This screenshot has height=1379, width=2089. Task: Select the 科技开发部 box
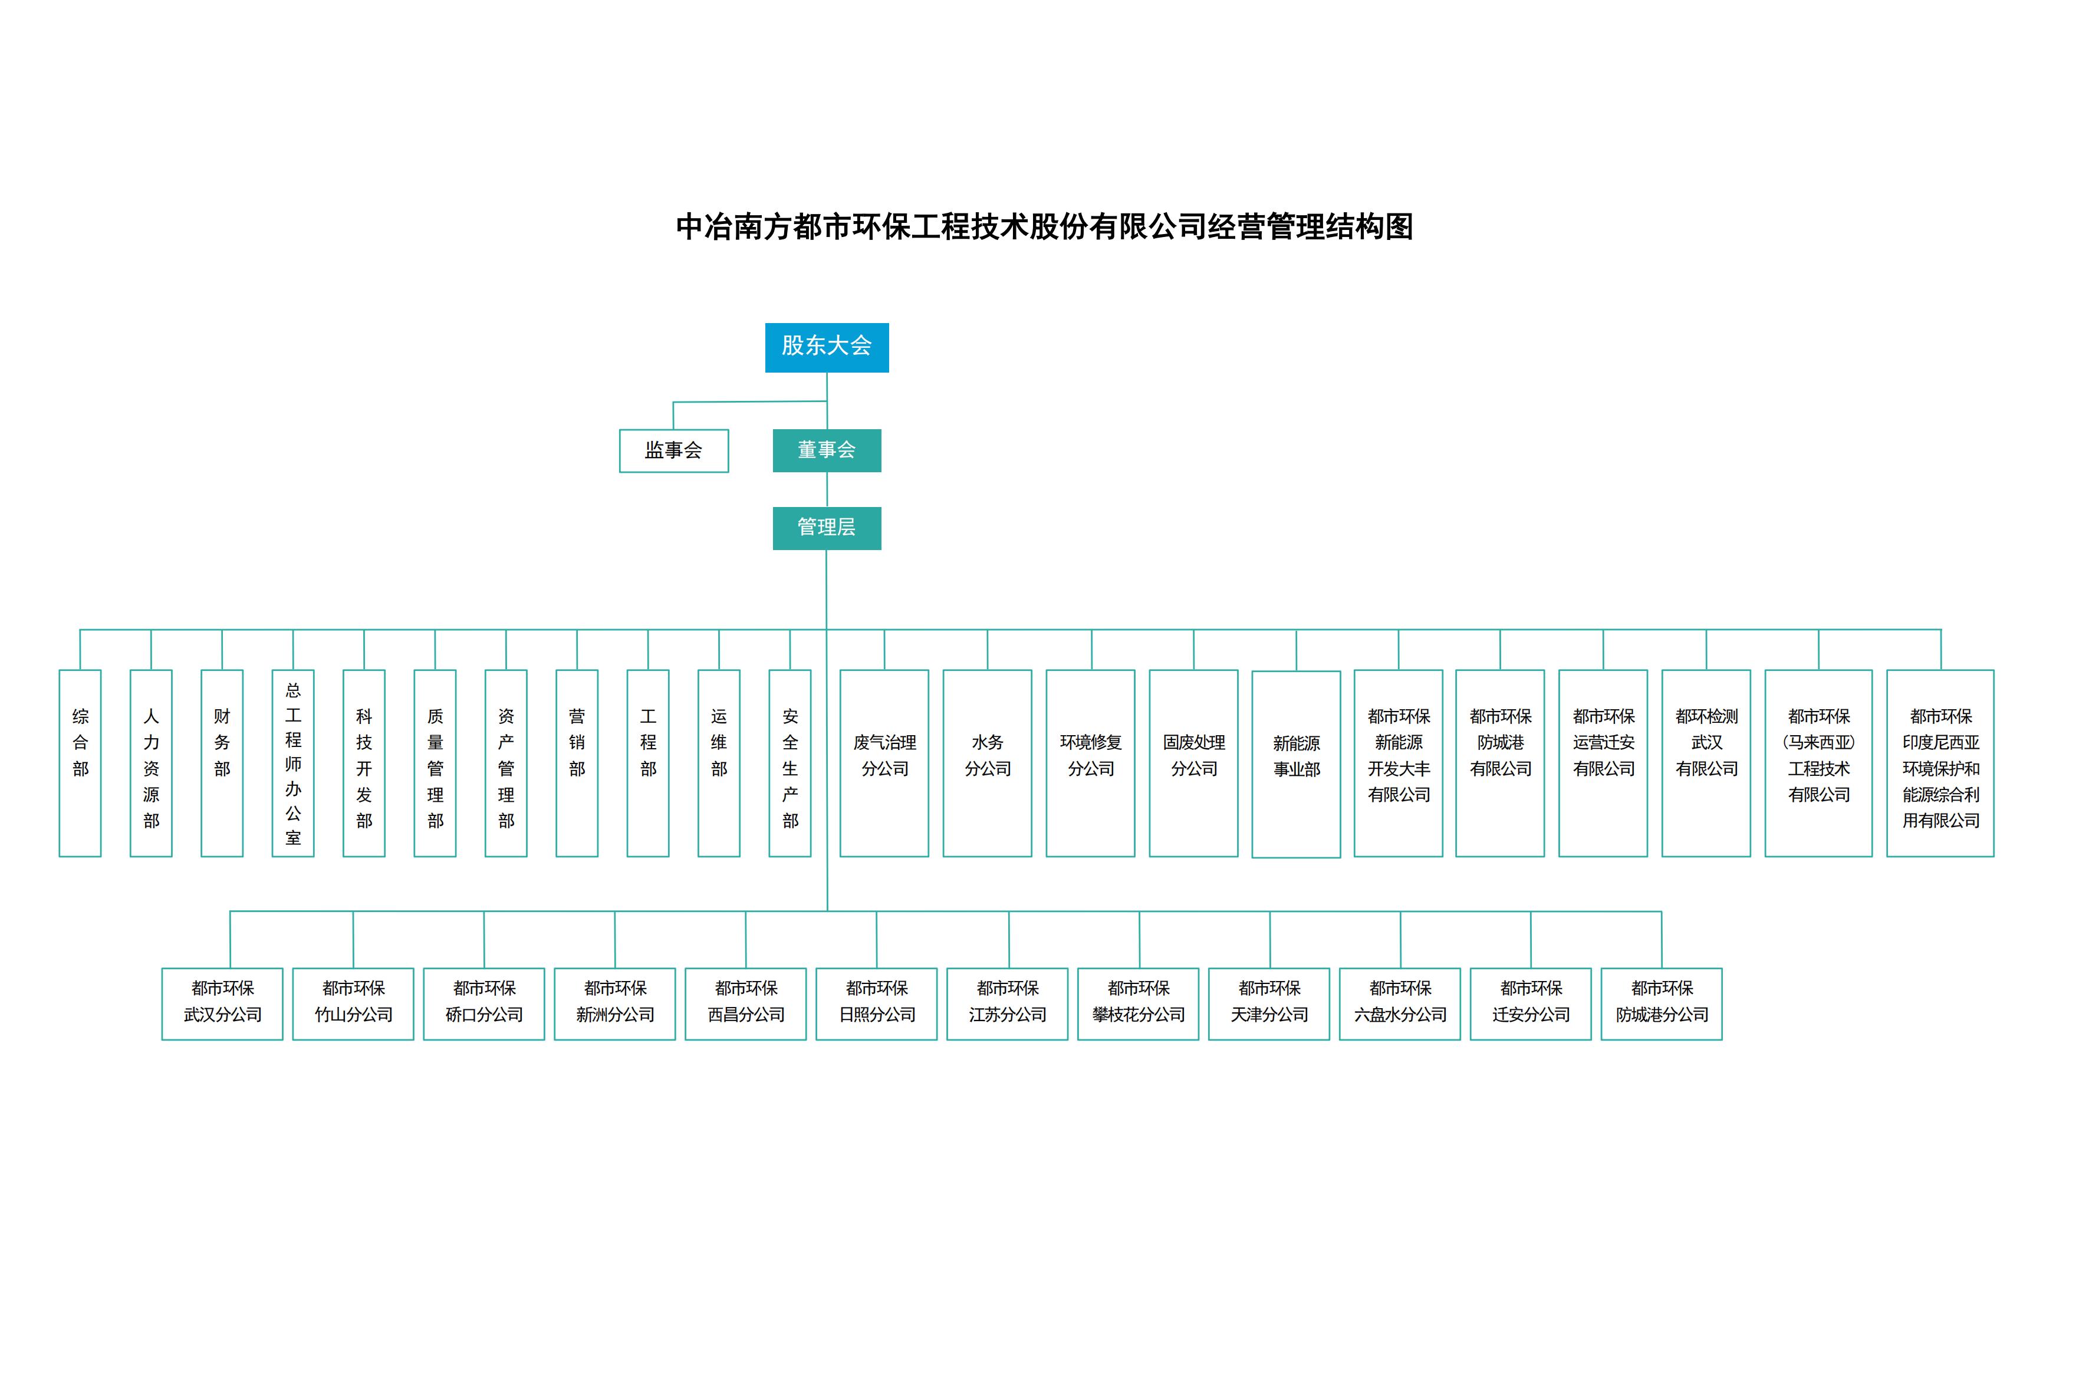tap(364, 762)
